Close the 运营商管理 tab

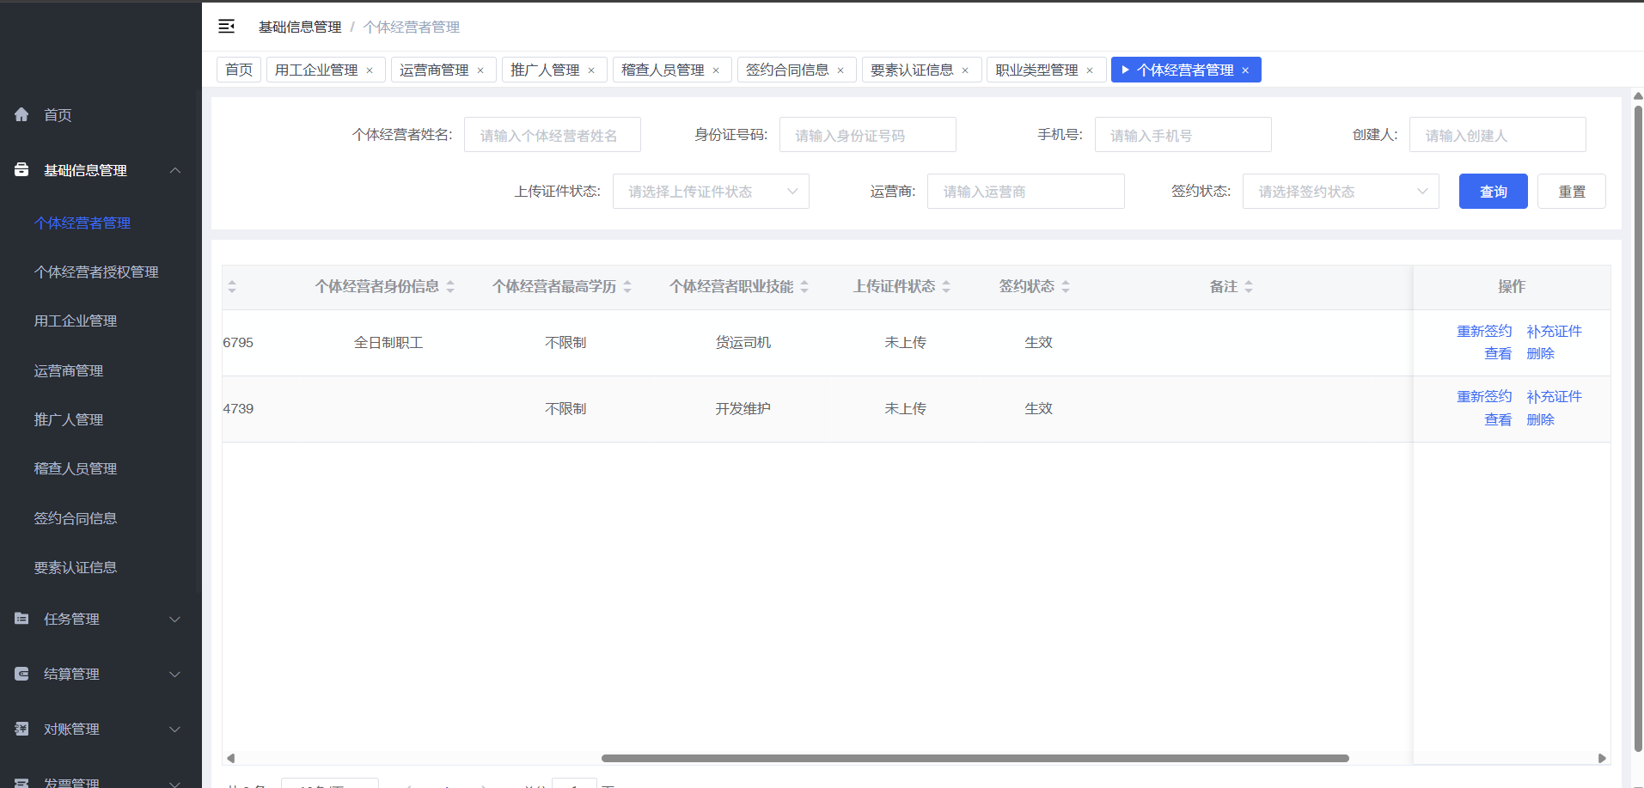(480, 70)
